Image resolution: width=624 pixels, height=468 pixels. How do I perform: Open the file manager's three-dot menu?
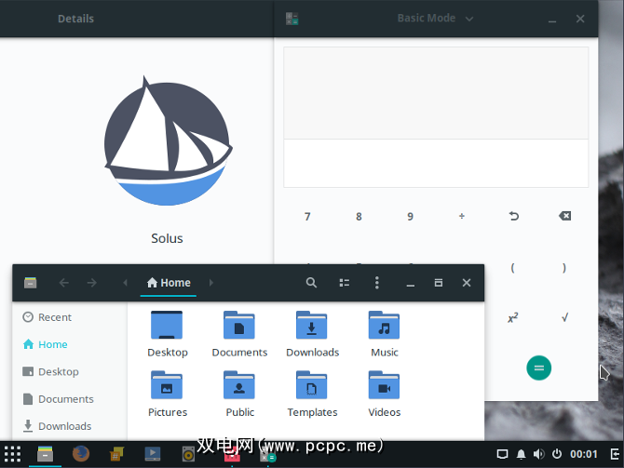pos(376,283)
